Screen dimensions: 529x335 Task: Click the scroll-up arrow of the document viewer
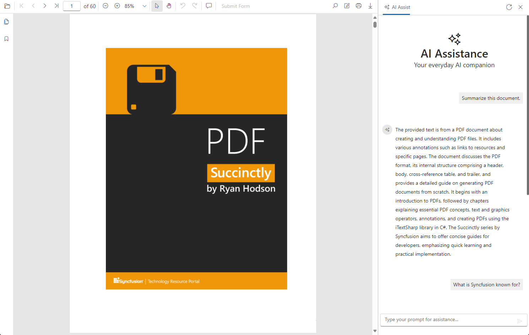pos(375,17)
